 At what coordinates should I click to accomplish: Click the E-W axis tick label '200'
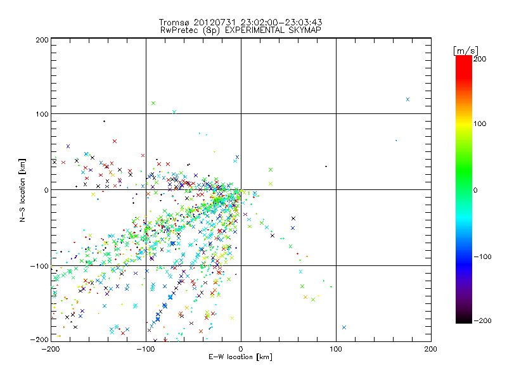click(431, 349)
